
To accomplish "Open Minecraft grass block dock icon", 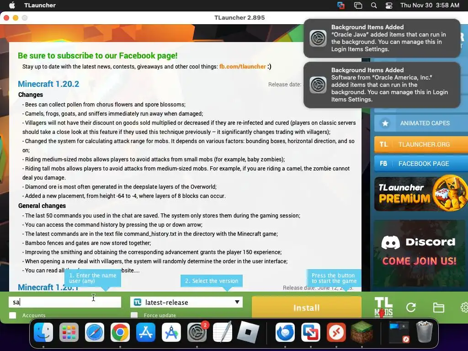I will point(362,332).
